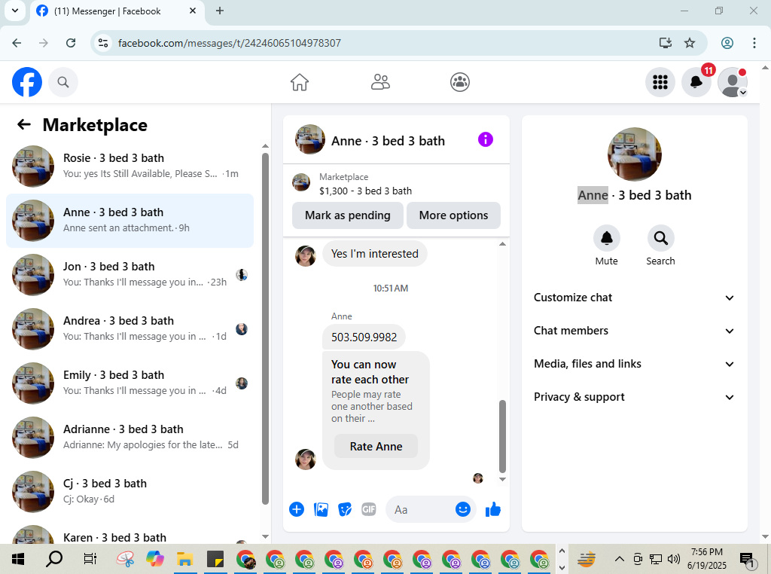771x574 pixels.
Task: Open the Chrome profile icon
Action: pos(727,43)
